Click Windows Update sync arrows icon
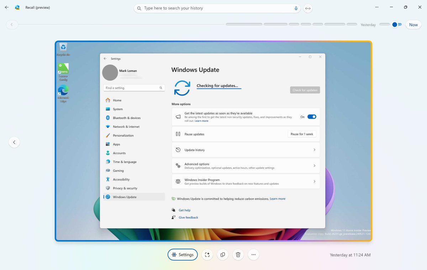427x270 pixels. [182, 88]
